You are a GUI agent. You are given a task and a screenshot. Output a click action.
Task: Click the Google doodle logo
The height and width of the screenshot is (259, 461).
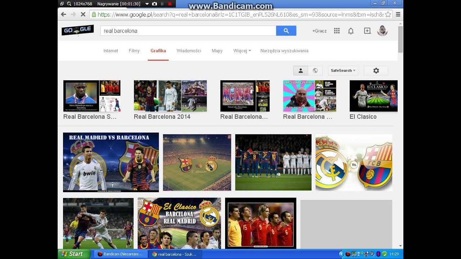(78, 31)
